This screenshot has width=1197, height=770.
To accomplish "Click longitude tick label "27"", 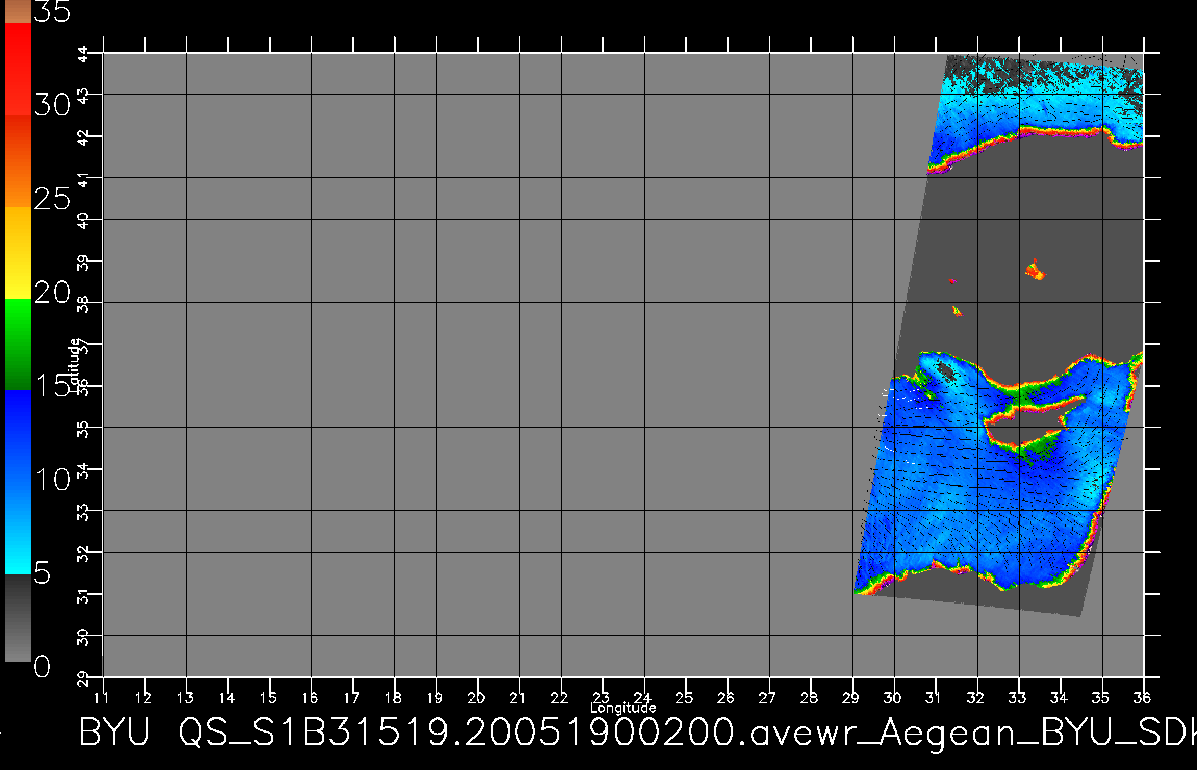I will pyautogui.click(x=768, y=698).
